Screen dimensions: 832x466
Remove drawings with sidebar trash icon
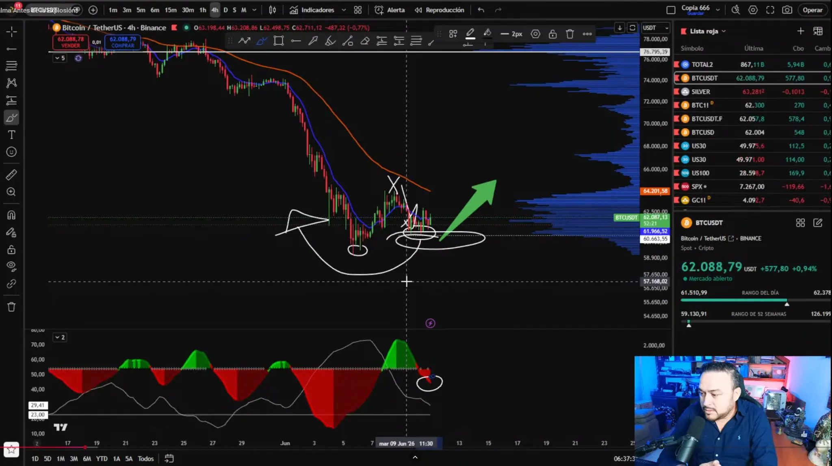11,307
